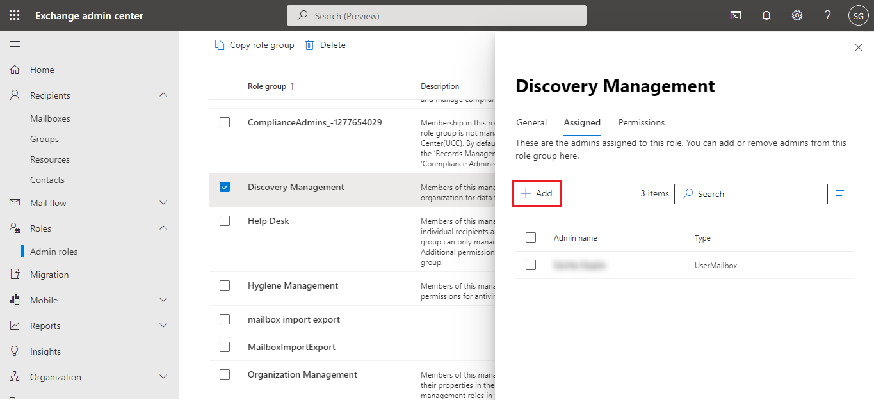Go to Migration in sidebar
874x400 pixels.
click(49, 275)
